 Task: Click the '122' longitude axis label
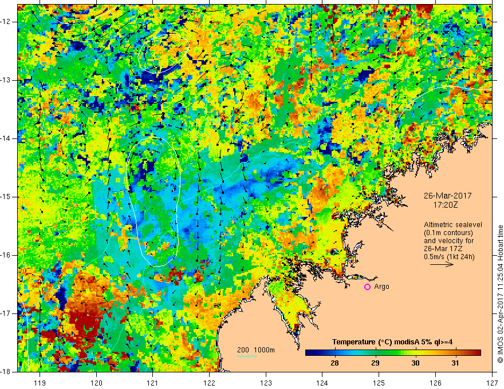point(209,383)
